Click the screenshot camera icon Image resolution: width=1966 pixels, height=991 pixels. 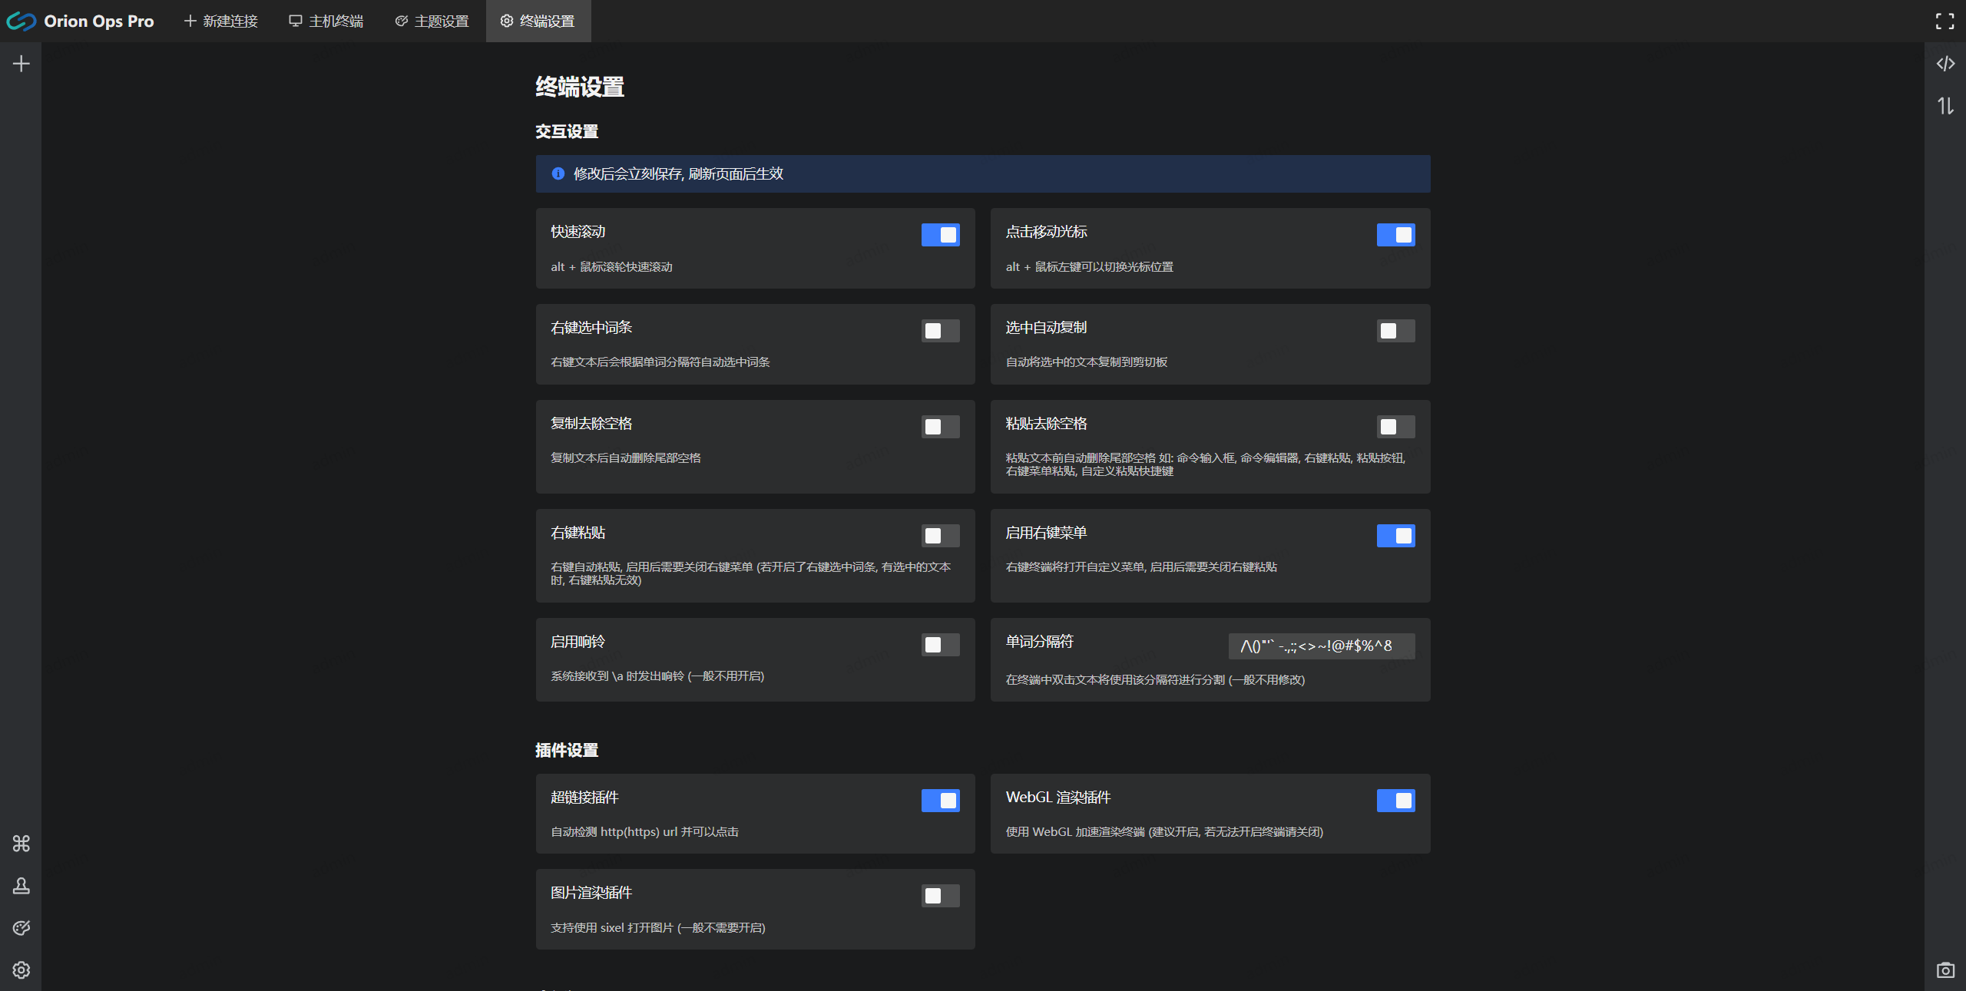click(x=1945, y=970)
